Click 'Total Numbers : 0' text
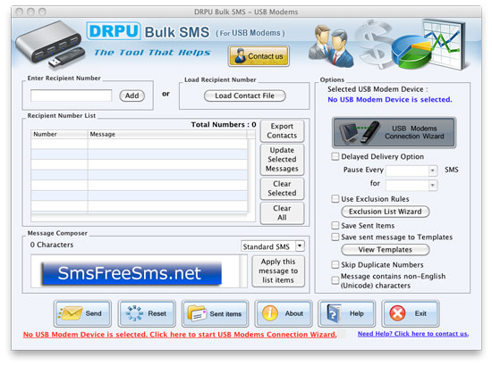 (224, 125)
